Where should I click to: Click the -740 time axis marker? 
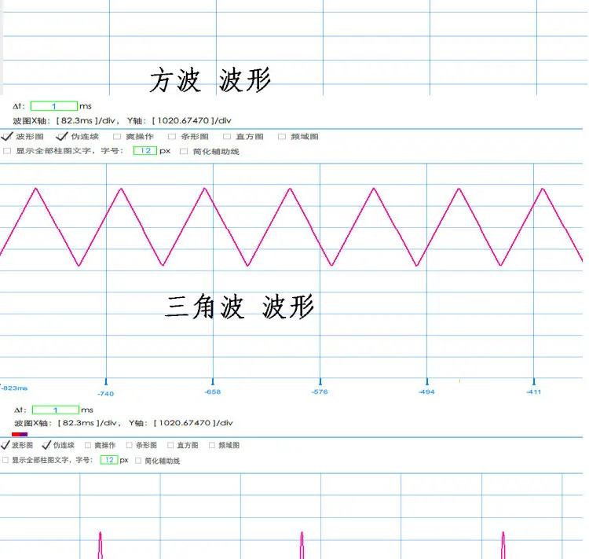tap(105, 393)
